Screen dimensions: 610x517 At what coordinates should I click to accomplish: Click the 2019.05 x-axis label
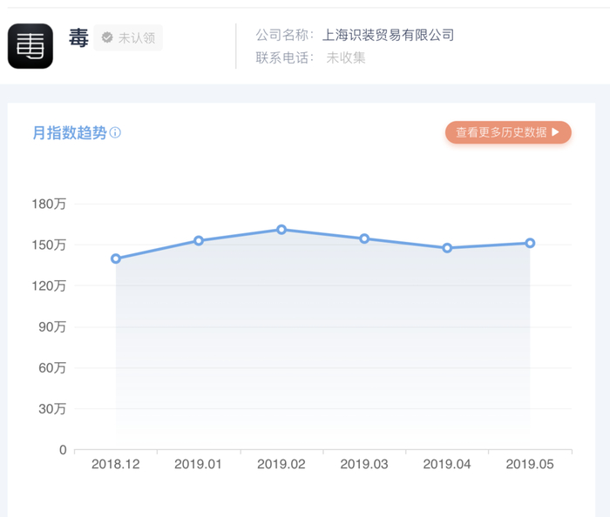click(x=530, y=465)
